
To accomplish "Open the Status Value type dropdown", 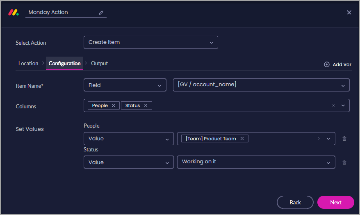I will tap(129, 162).
